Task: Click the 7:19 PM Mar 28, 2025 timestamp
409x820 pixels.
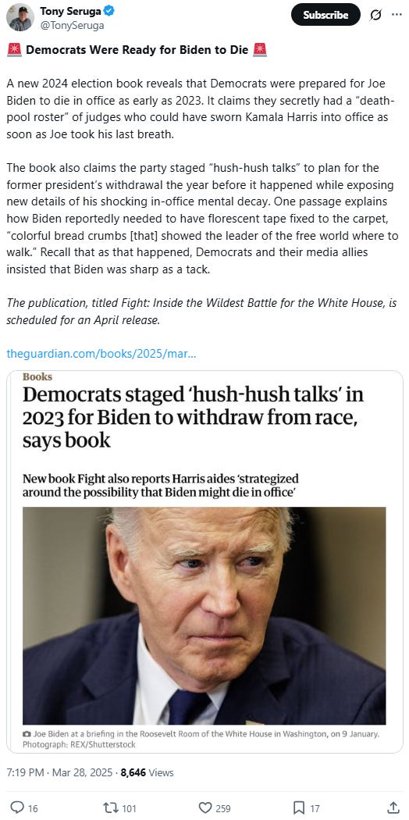Action: 61,772
